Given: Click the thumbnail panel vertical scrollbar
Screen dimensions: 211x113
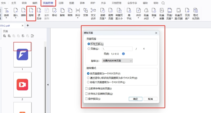Looking at the screenshot, I should click(x=45, y=79).
